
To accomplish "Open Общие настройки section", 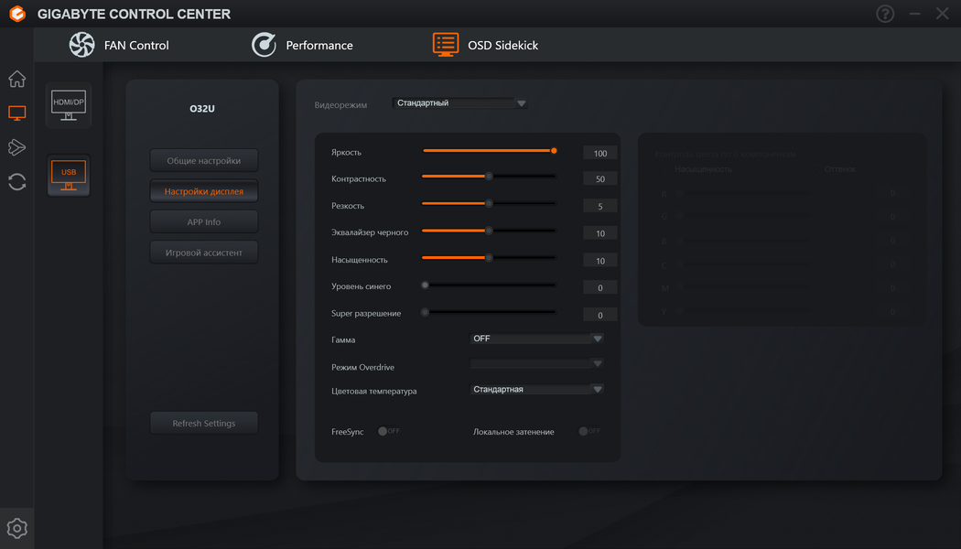I will [x=204, y=160].
